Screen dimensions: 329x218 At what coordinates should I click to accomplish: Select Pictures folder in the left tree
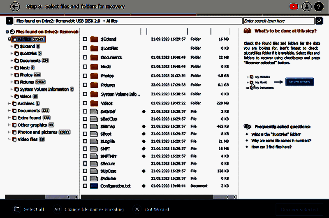point(27,82)
